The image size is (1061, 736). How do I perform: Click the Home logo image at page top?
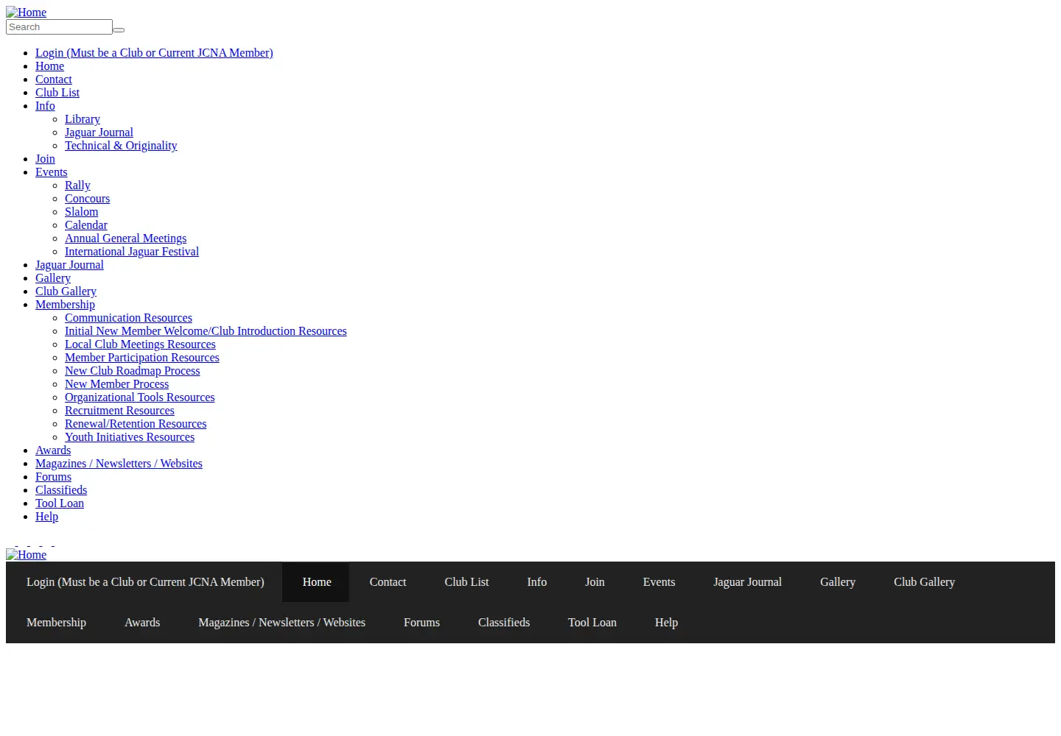tap(26, 13)
